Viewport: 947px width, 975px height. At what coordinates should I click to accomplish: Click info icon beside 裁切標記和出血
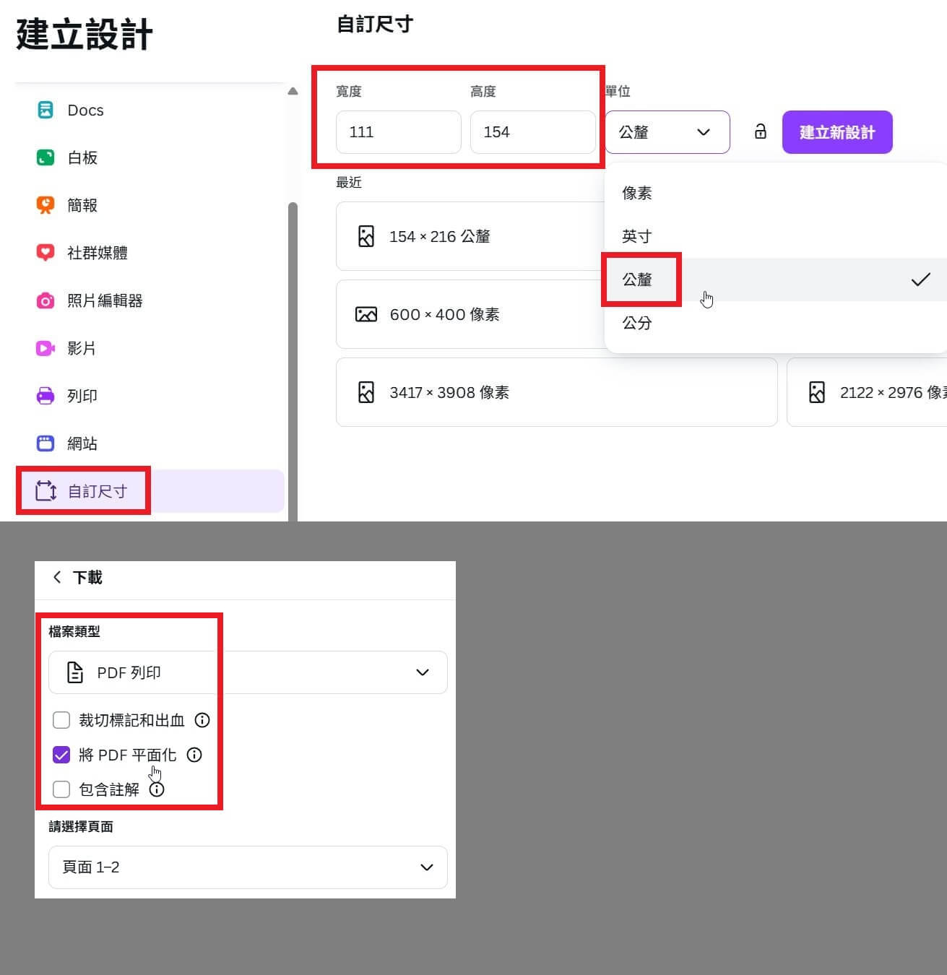(202, 720)
